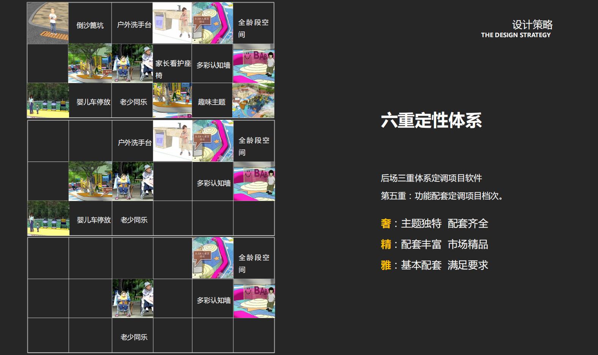The width and height of the screenshot is (598, 355).
Task: Select the '基本配套' phrase
Action: (x=421, y=265)
